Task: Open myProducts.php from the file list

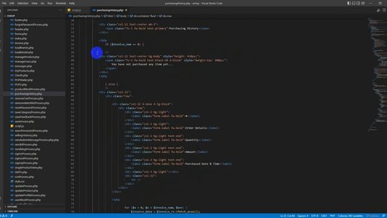Action: click(24, 71)
